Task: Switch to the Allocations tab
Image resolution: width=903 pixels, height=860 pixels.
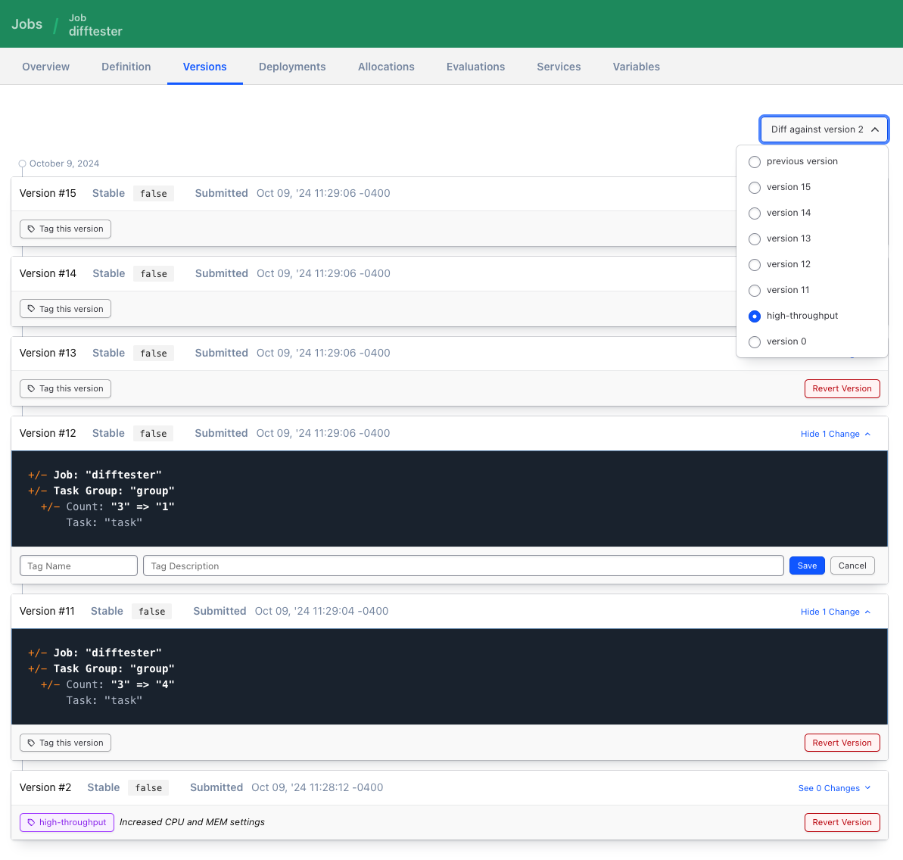Action: coord(386,67)
